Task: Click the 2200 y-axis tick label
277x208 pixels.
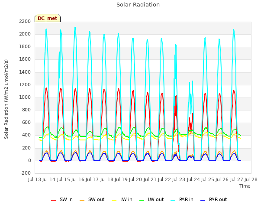Action: pos(25,21)
